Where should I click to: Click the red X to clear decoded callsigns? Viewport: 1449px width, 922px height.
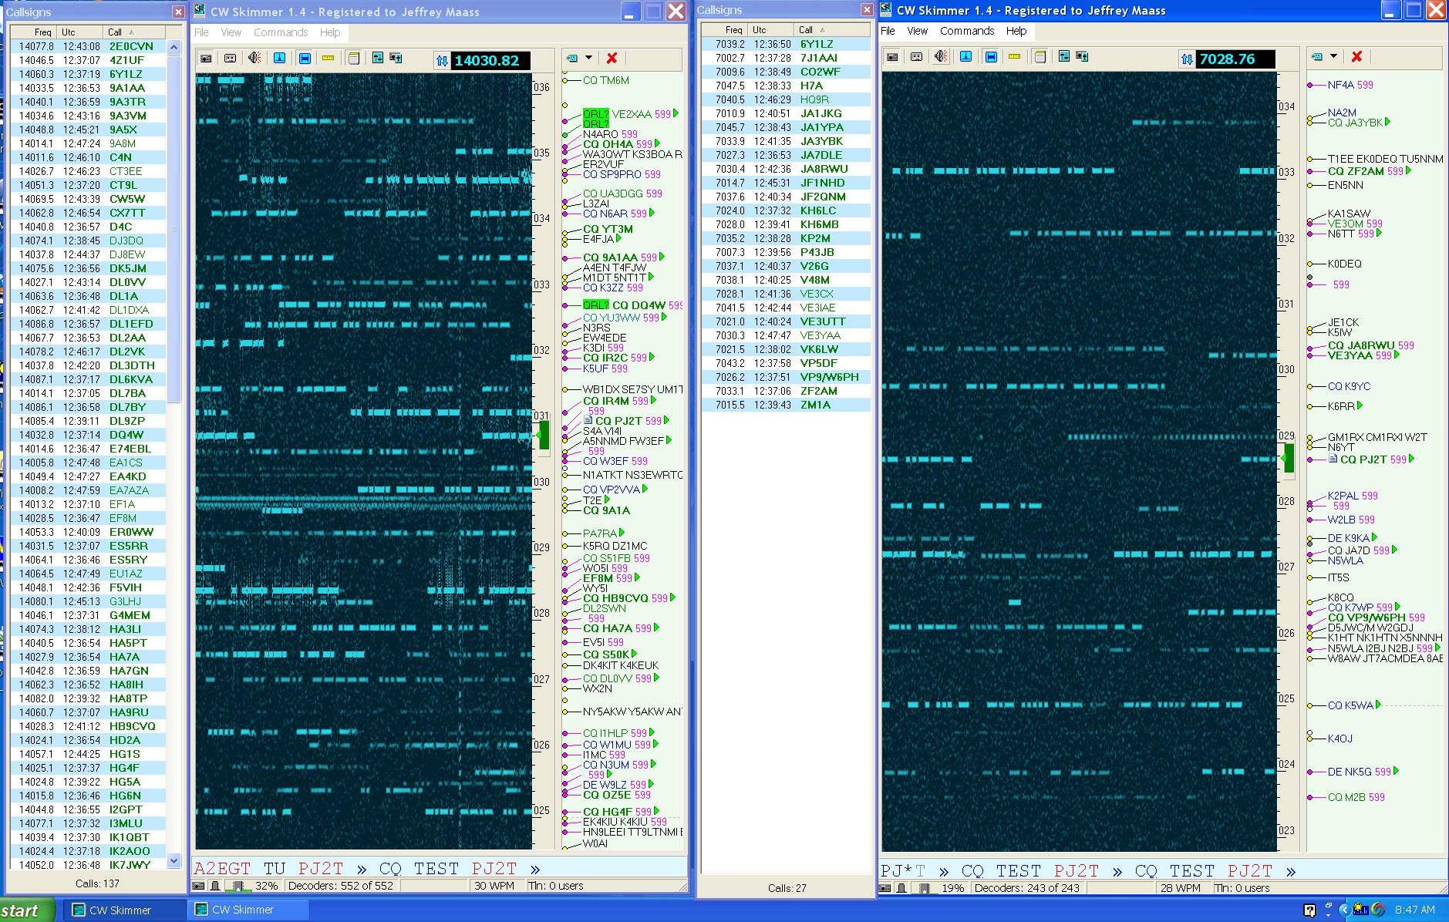point(613,59)
